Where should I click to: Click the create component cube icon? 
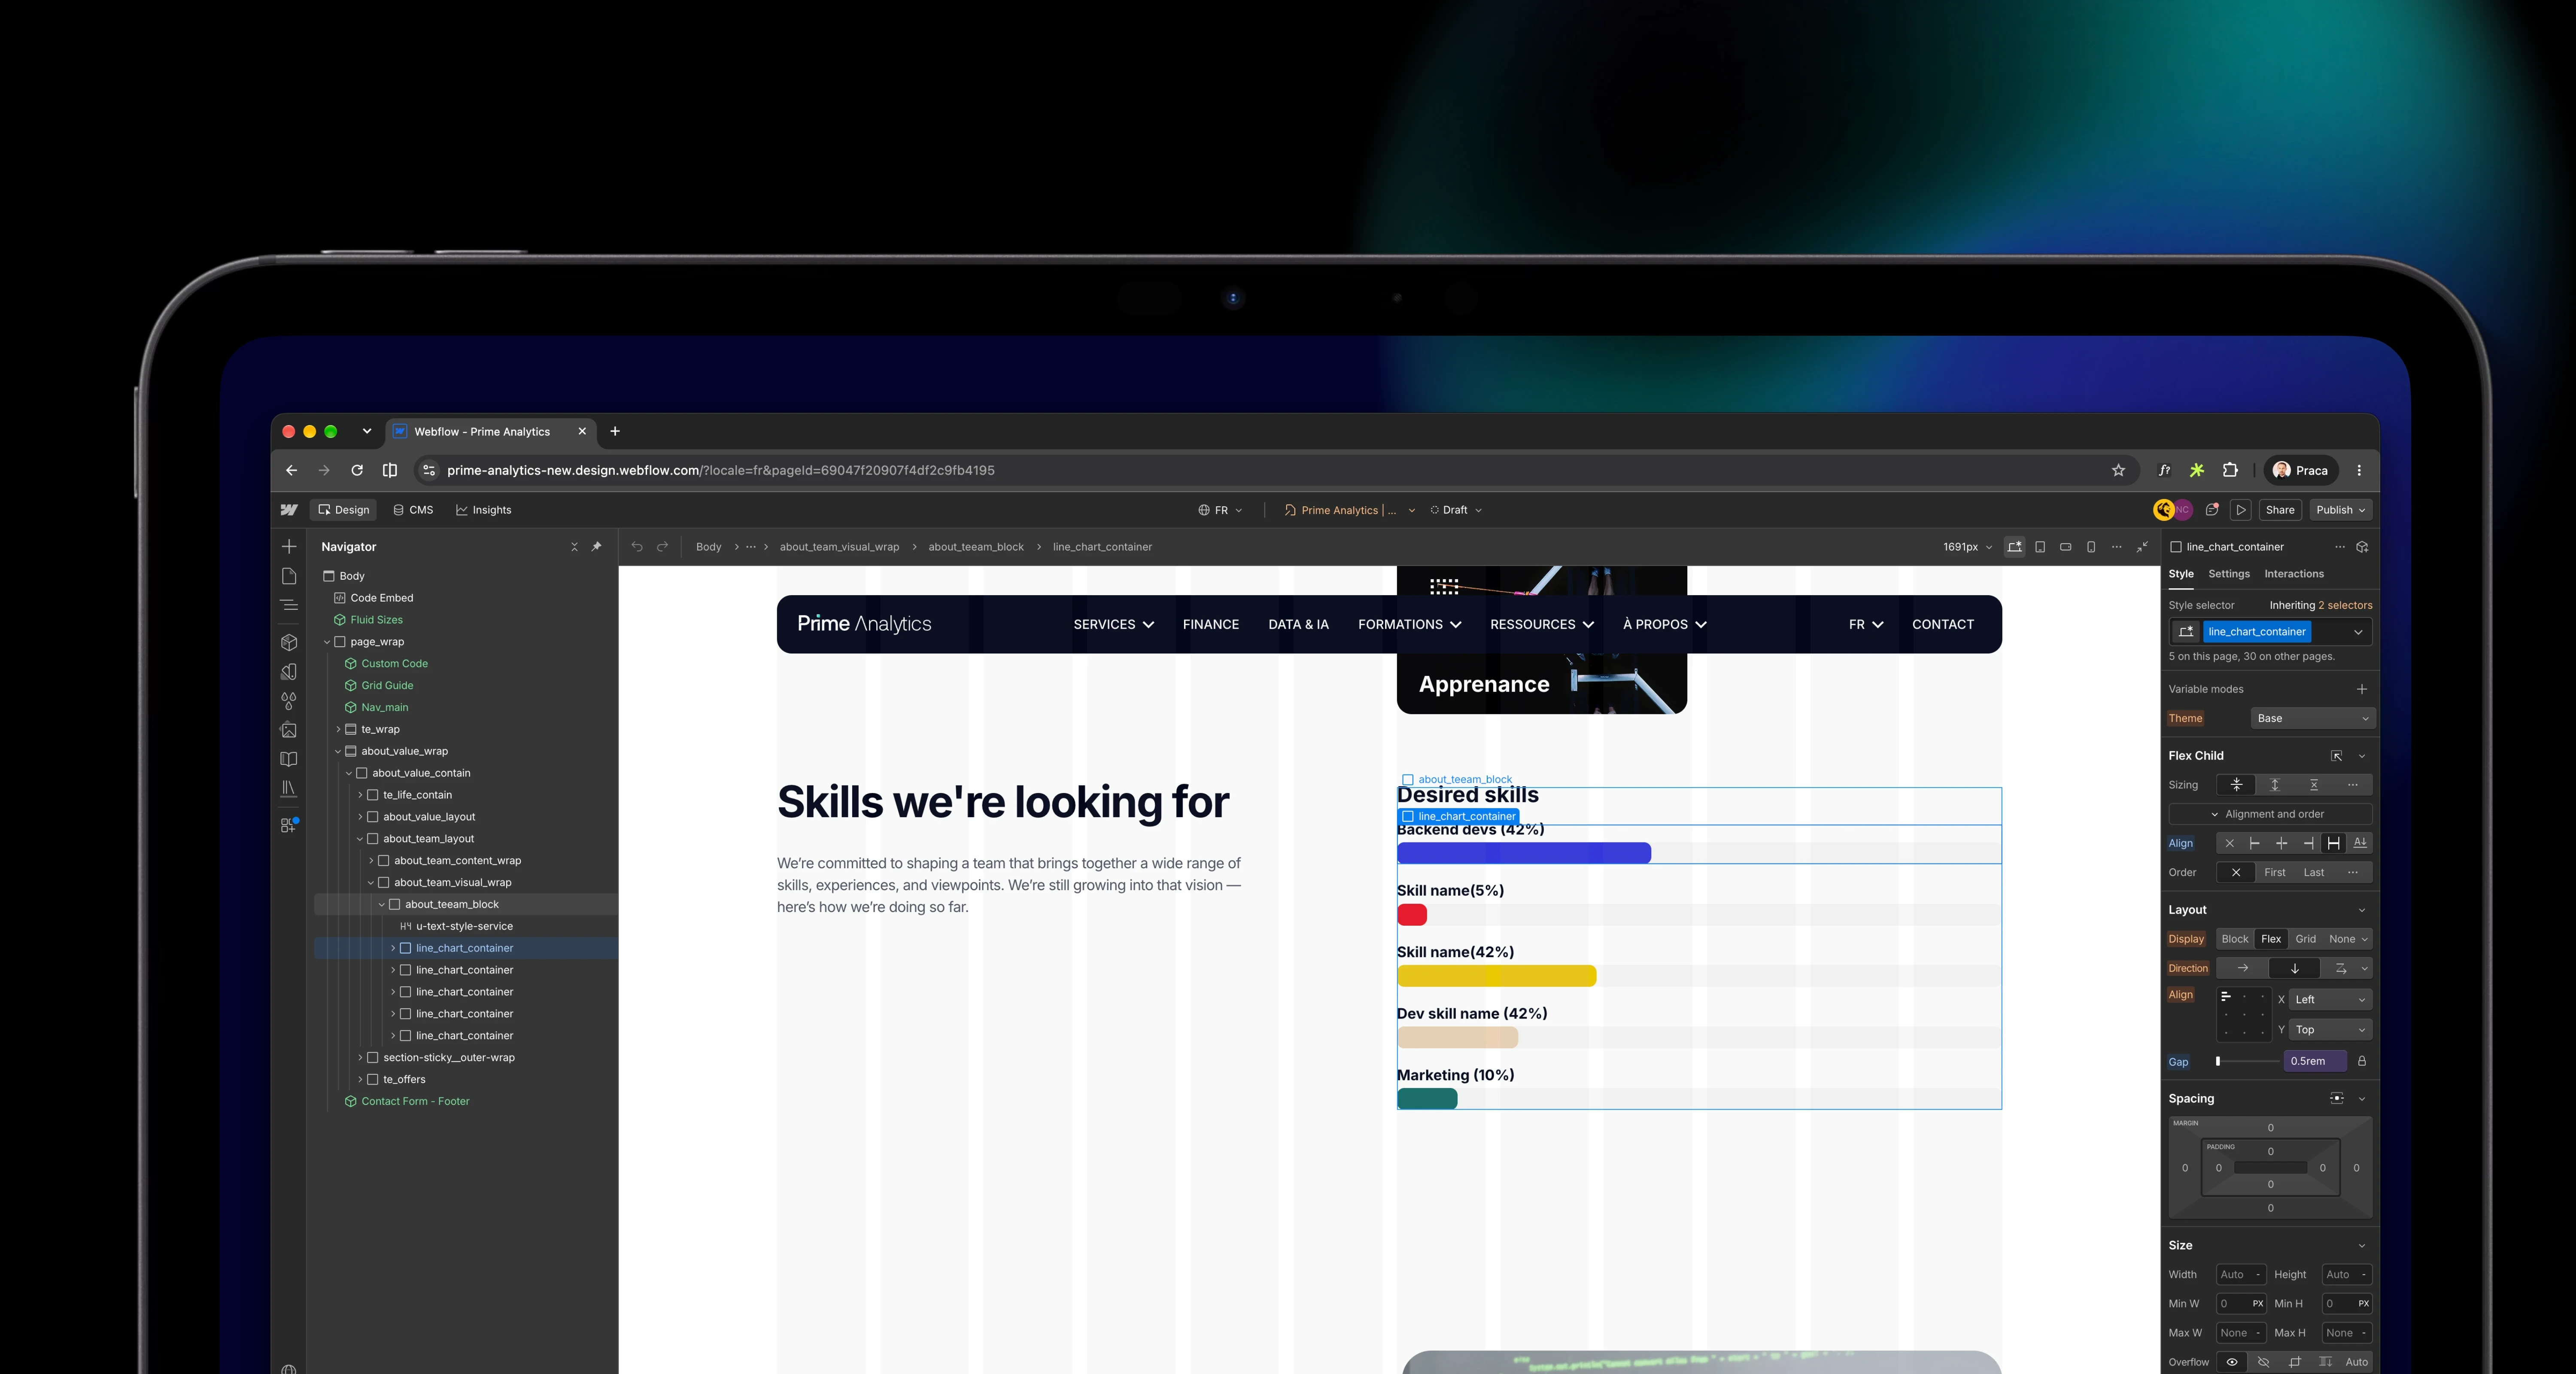[2362, 547]
